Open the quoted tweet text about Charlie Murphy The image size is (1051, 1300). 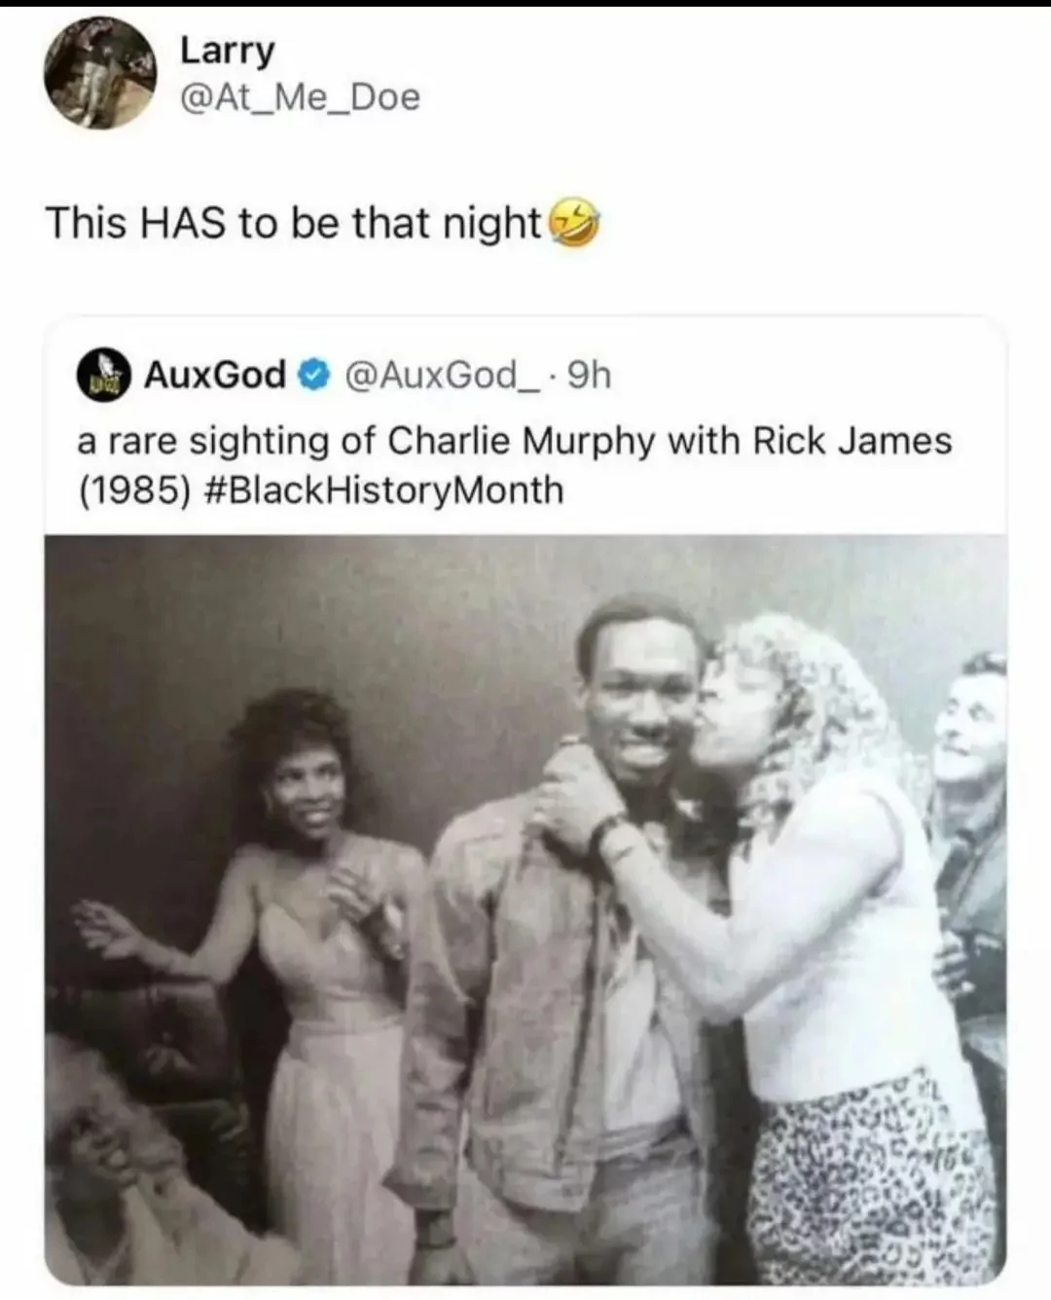click(515, 465)
